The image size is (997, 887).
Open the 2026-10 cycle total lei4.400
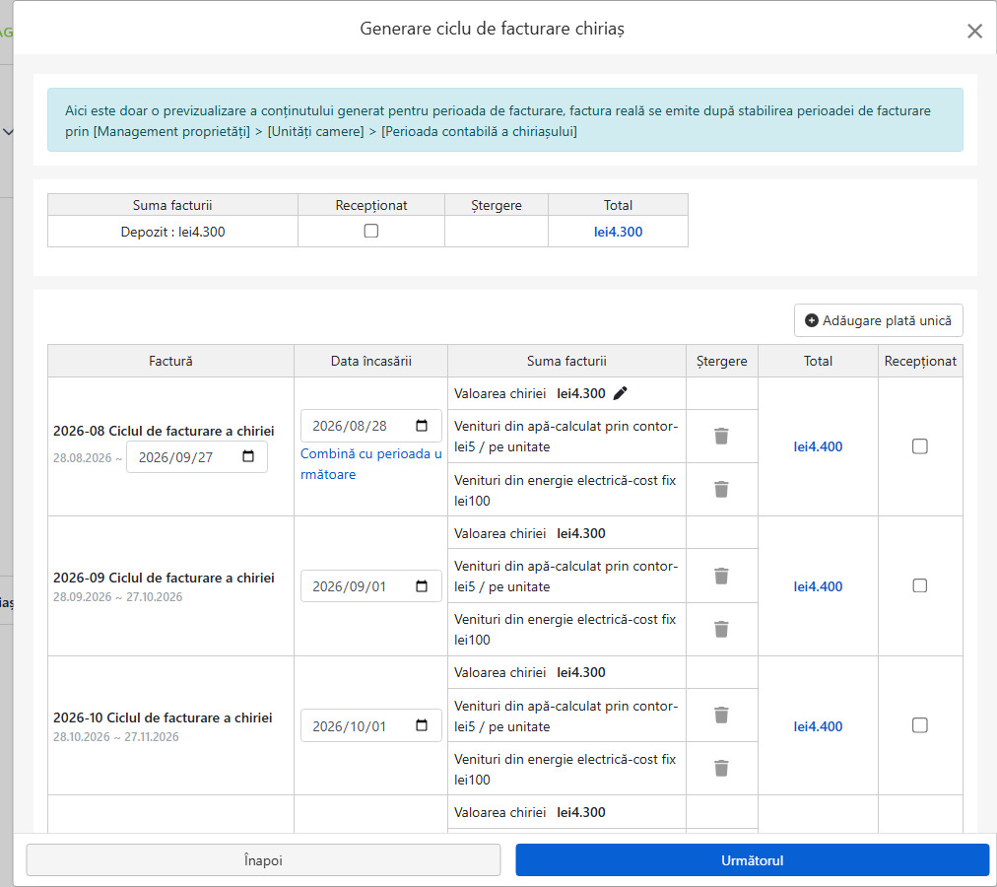[818, 726]
